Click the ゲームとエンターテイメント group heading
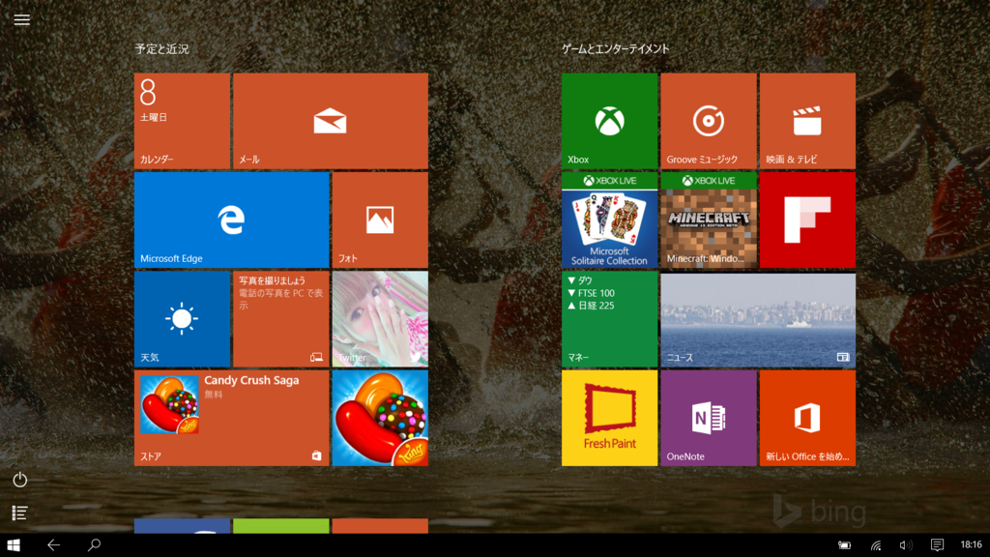The height and width of the screenshot is (557, 990). (x=616, y=48)
